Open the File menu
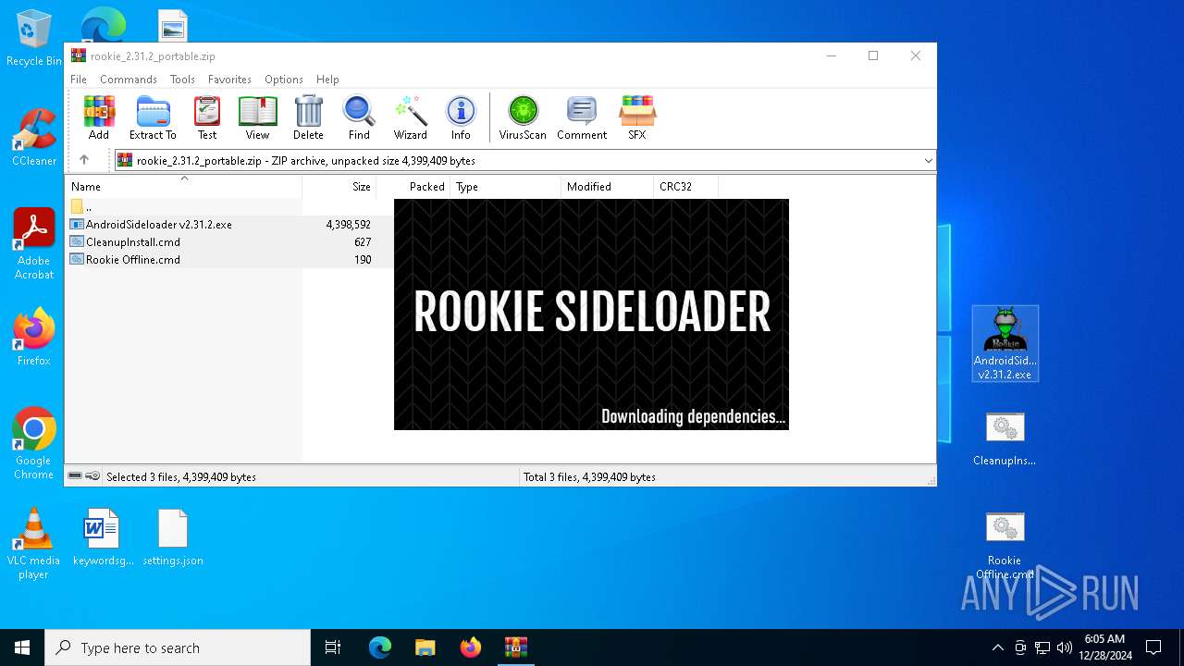The height and width of the screenshot is (666, 1184). tap(79, 80)
